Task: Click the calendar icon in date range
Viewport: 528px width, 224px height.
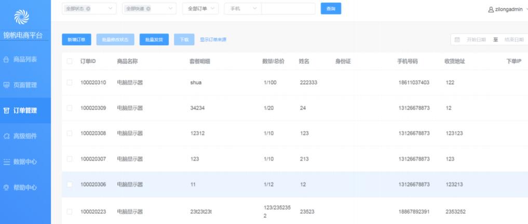Action: (x=457, y=39)
